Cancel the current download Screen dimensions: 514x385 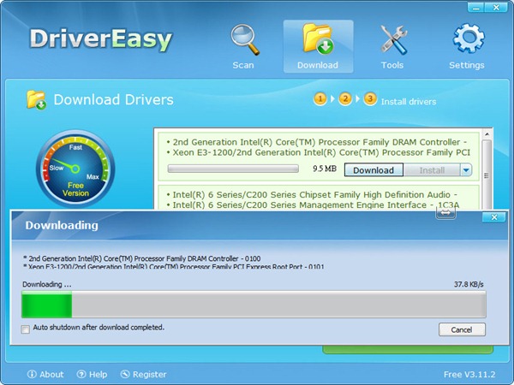(462, 329)
